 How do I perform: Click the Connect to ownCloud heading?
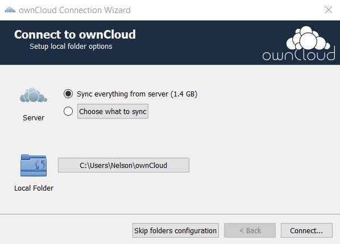(x=75, y=35)
